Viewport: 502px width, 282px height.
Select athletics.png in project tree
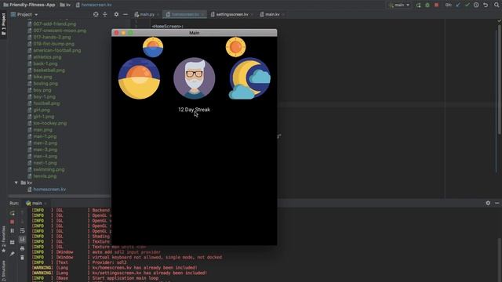[47, 57]
